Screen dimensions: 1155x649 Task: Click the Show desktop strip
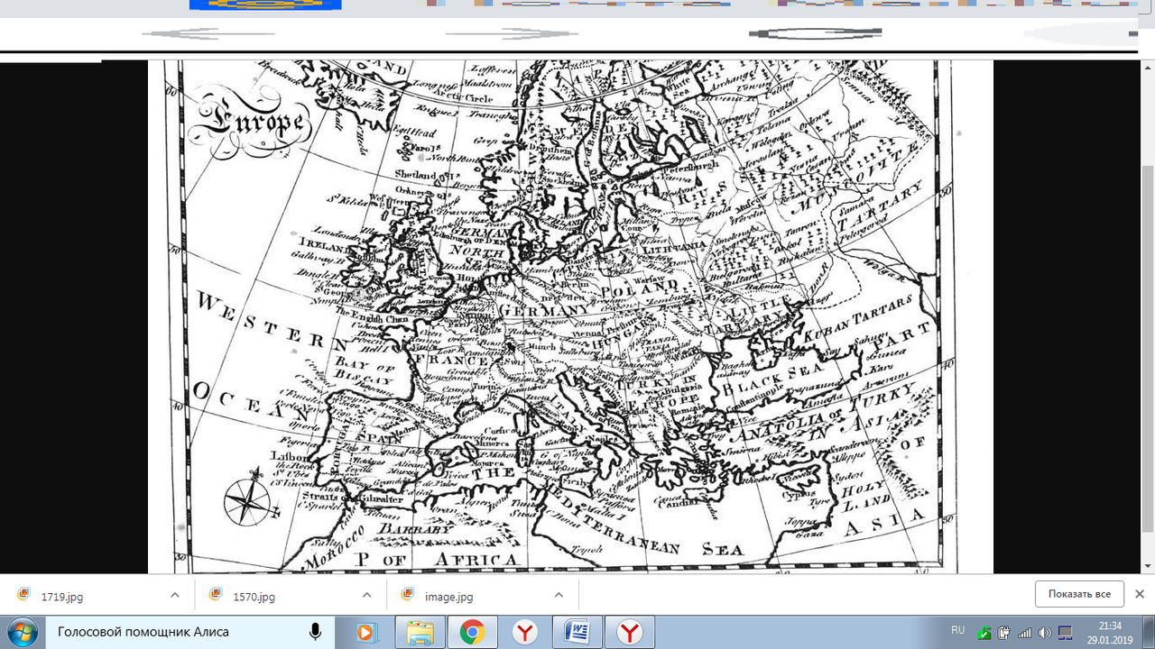(x=1149, y=632)
